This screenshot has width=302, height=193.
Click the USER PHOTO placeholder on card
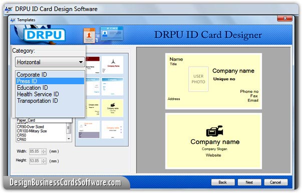tap(198, 79)
